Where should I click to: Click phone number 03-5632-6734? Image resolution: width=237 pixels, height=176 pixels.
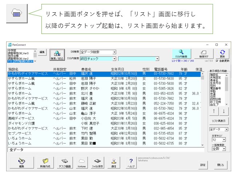point(164,138)
